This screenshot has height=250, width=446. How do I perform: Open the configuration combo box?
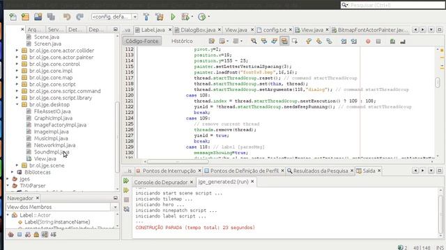[114, 17]
